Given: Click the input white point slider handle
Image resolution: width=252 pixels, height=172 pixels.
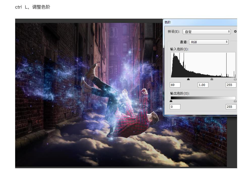Looking at the screenshot, I should pyautogui.click(x=235, y=79).
